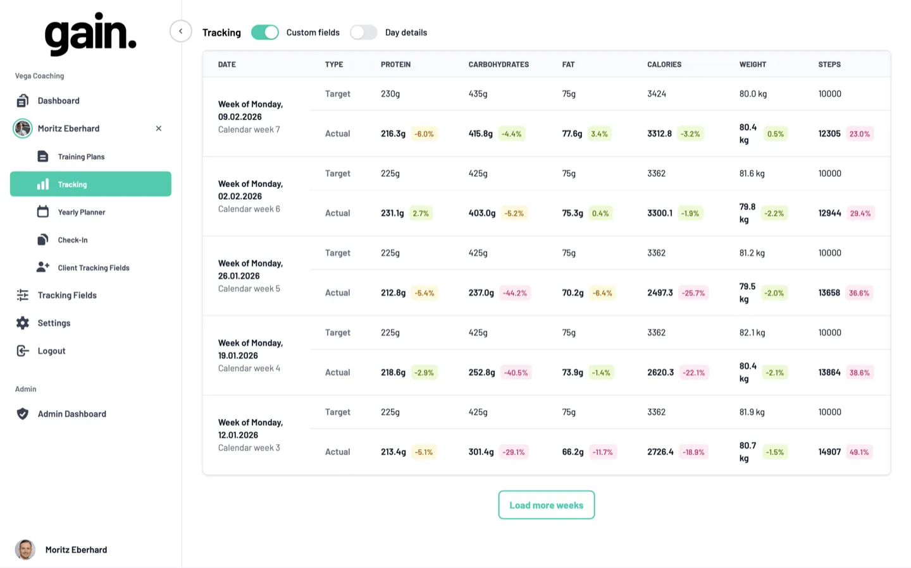This screenshot has width=911, height=568.
Task: Open Admin Dashboard via the shield icon
Action: point(23,414)
